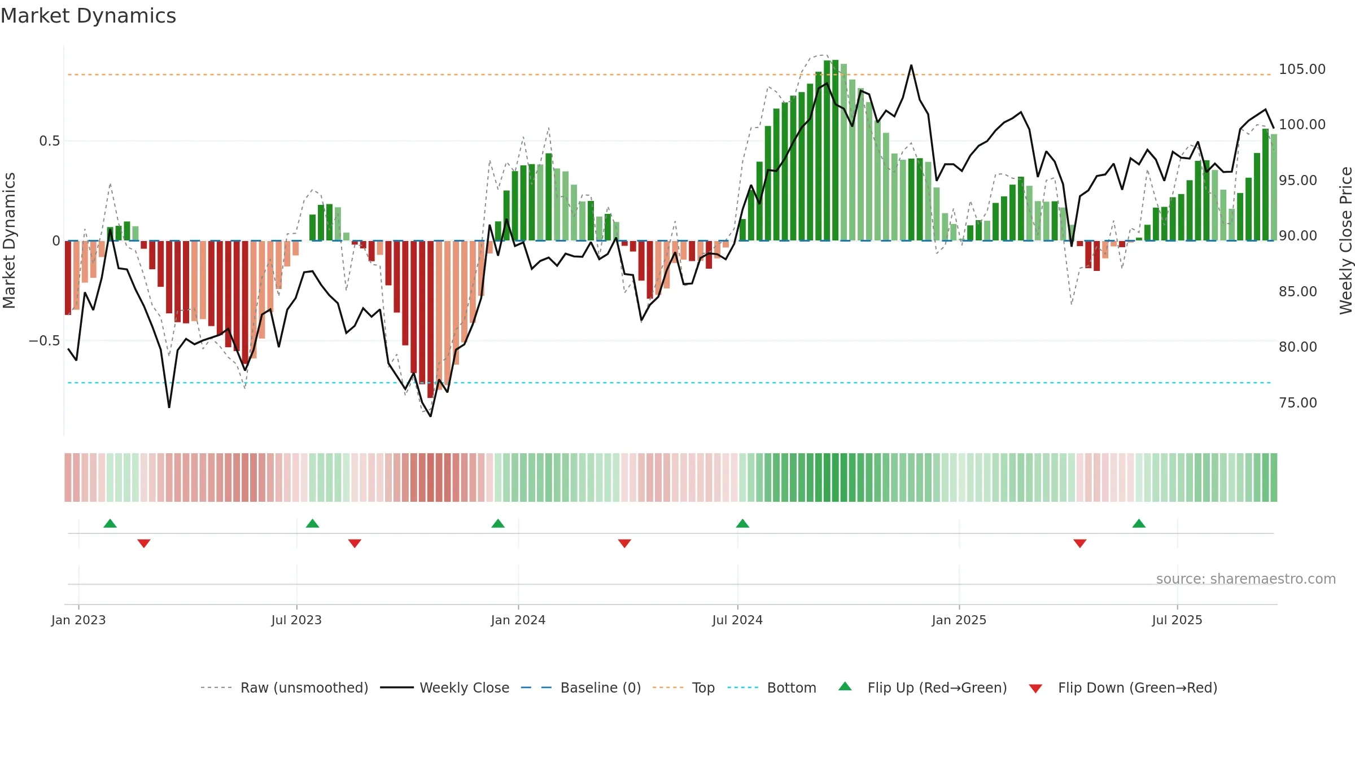1355x762 pixels.
Task: Toggle Flip Down (Green→Red) legend entry
Action: tap(1123, 687)
